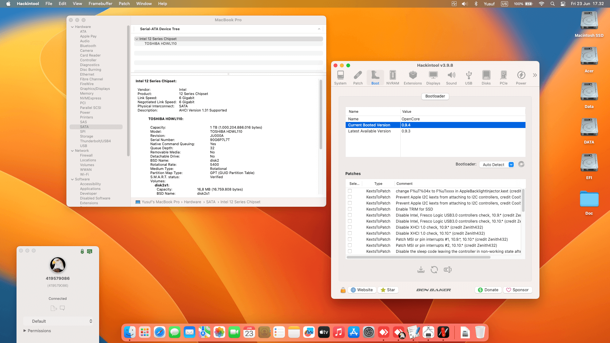610x343 pixels.
Task: Check Disable XHCI 1.0 check 10.10 checkbox
Action: [350, 233]
